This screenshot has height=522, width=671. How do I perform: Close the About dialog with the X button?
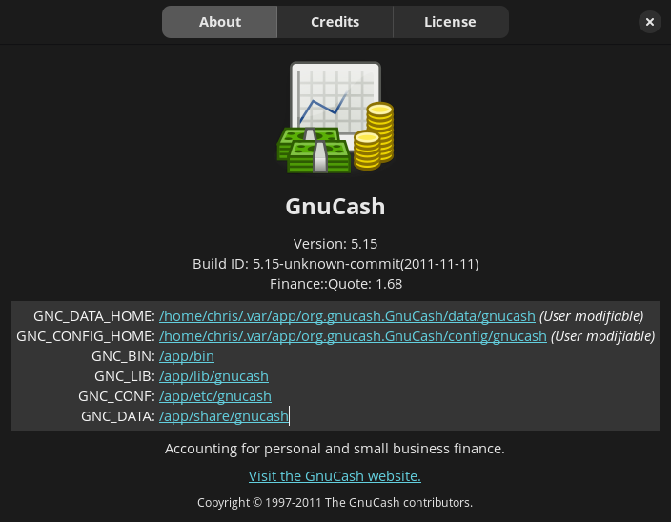coord(649,22)
